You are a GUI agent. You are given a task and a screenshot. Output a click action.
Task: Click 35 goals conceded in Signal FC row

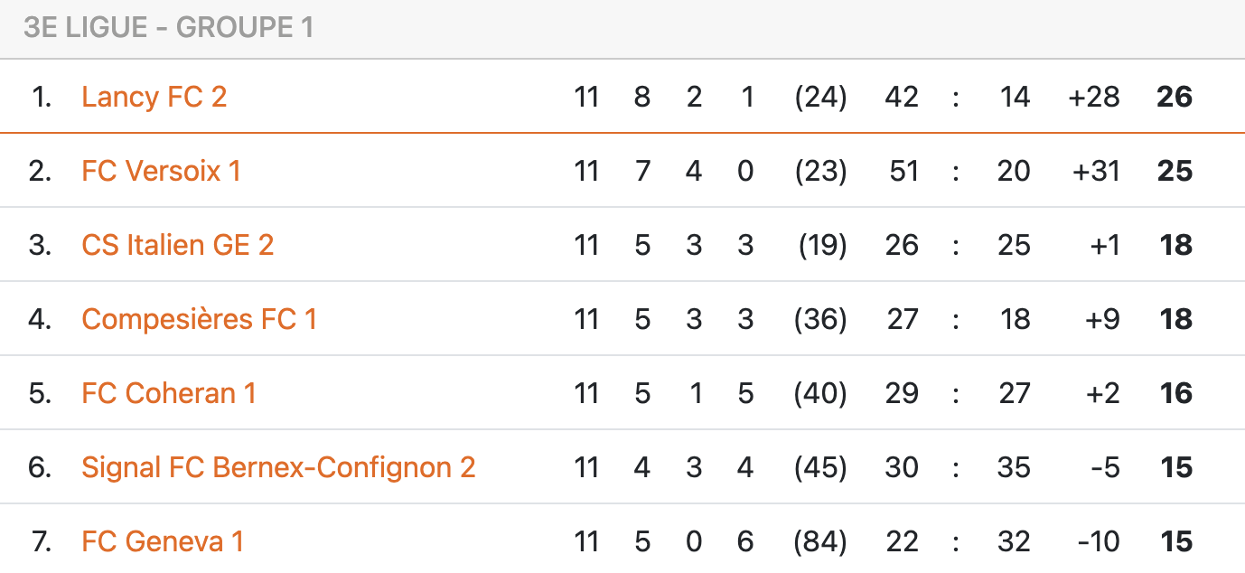(1014, 467)
